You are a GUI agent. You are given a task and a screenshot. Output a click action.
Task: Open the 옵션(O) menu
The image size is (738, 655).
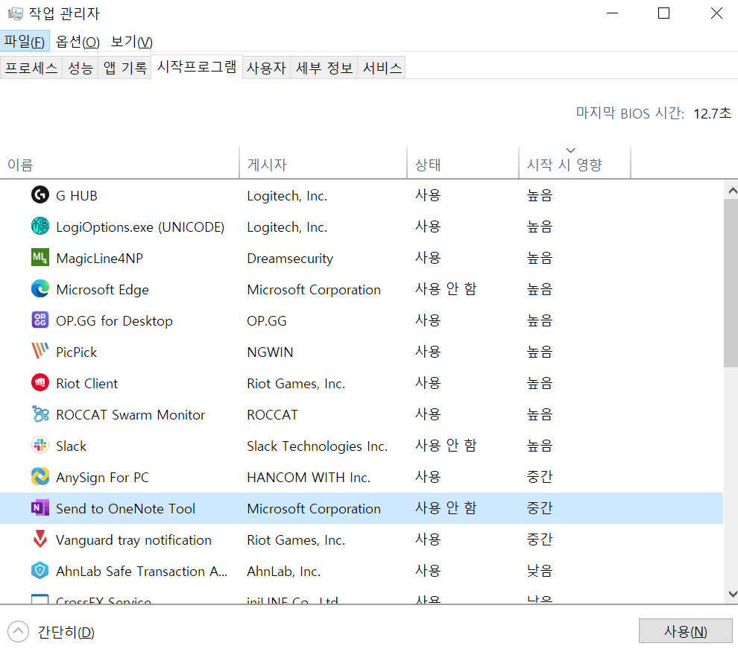(x=78, y=42)
